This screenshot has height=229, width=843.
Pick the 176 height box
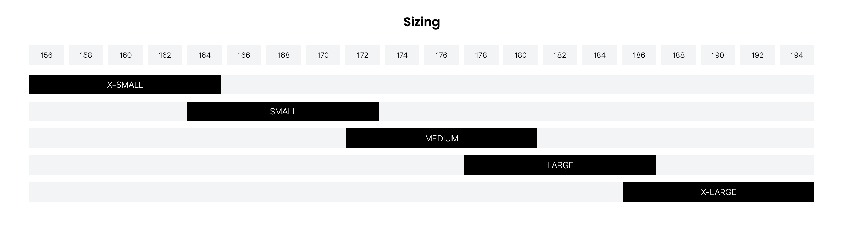(x=441, y=55)
